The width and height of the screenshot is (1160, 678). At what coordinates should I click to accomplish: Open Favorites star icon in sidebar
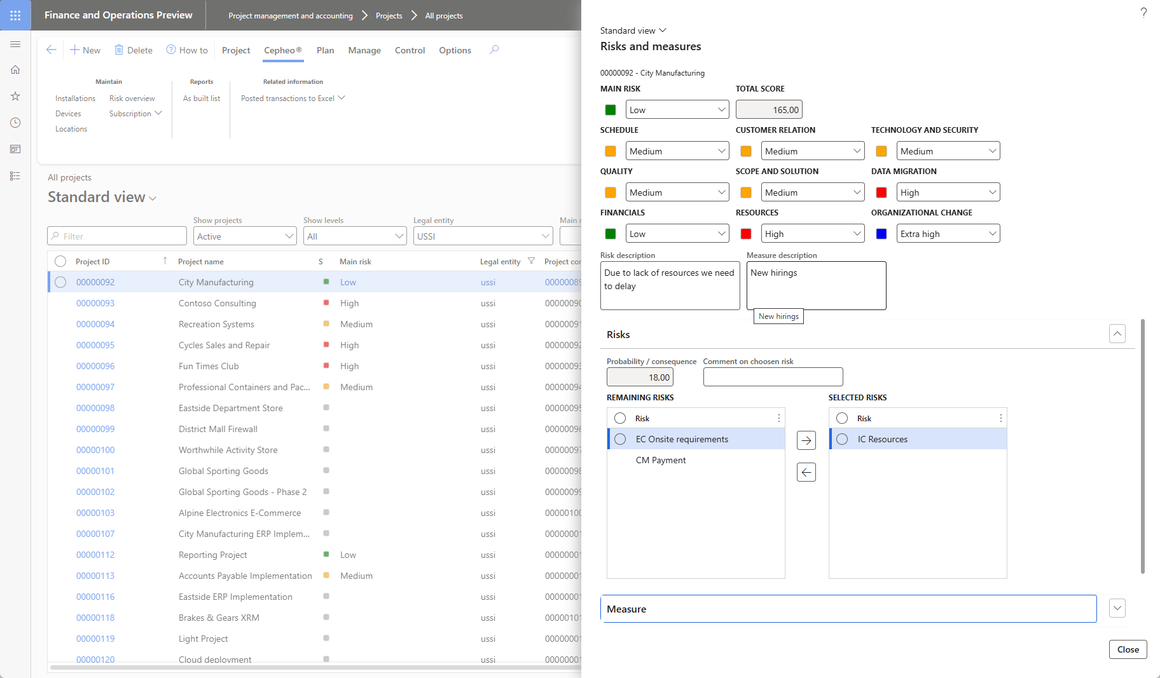pyautogui.click(x=15, y=97)
